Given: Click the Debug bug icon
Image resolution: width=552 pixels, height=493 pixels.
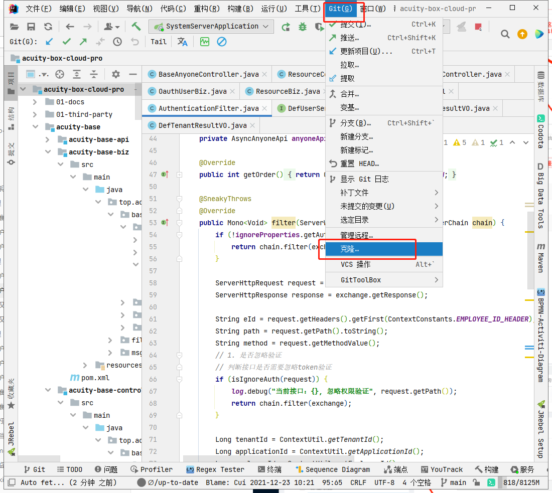Looking at the screenshot, I should click(303, 27).
